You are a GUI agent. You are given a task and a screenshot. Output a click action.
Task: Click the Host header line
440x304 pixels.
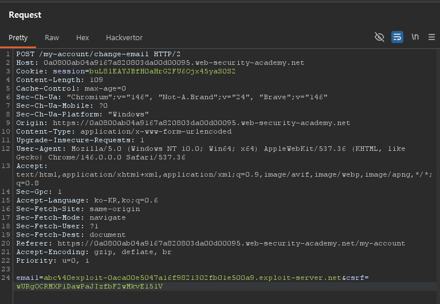coord(160,63)
